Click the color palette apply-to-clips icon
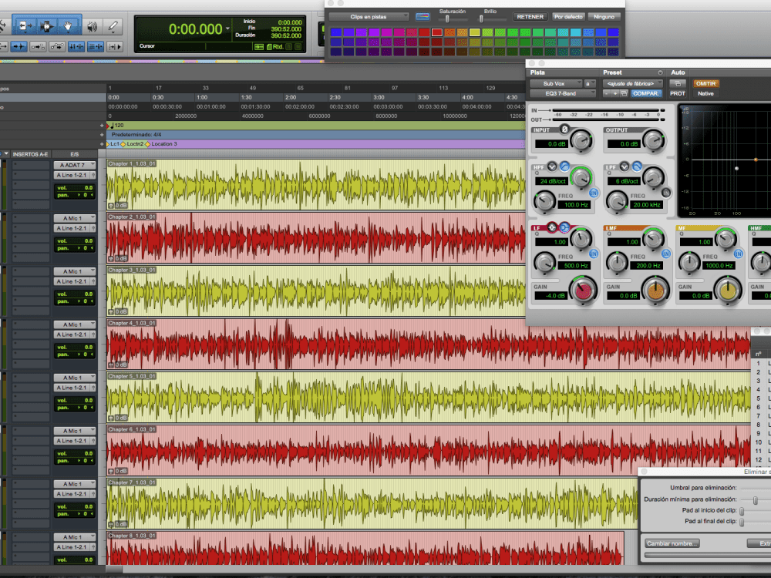 423,17
